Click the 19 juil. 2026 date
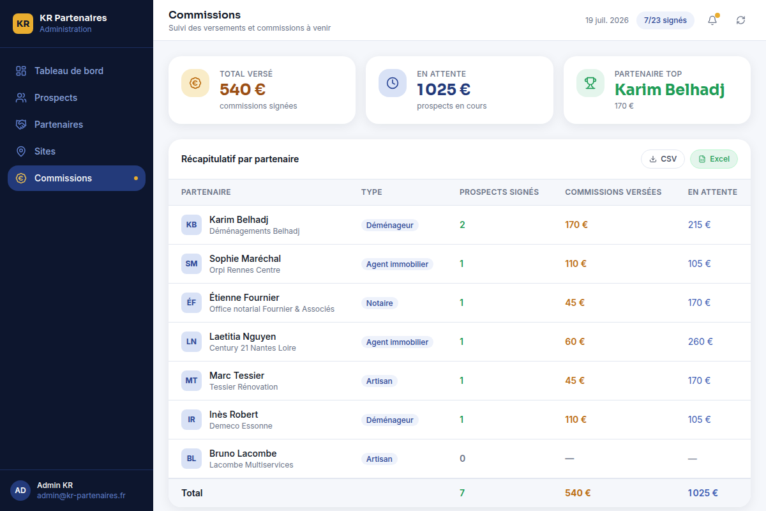Screen dimensions: 766x511 point(607,20)
